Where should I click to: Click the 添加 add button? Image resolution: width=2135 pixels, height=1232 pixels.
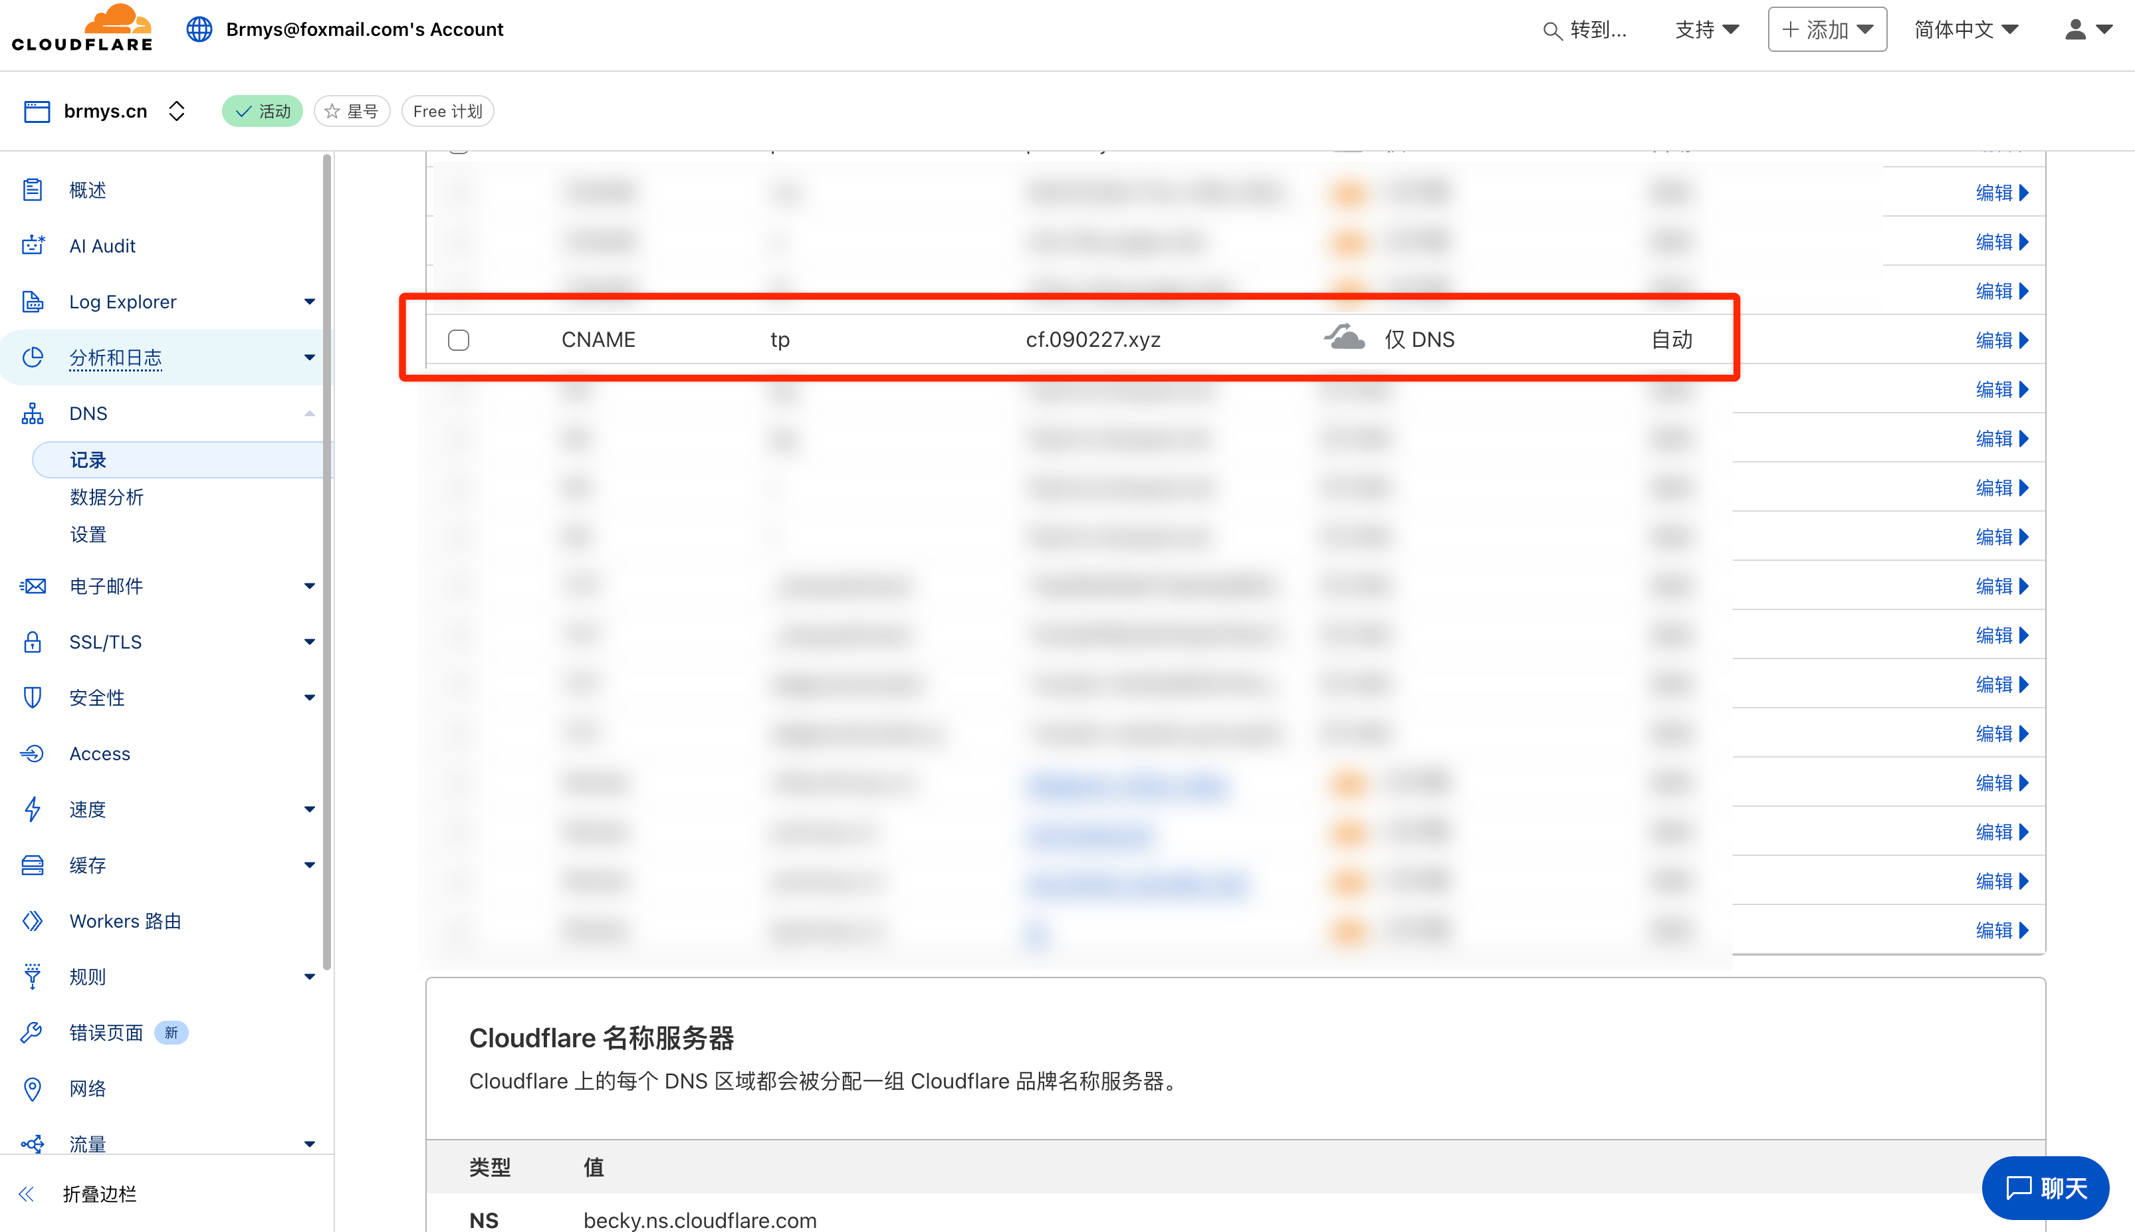1827,30
